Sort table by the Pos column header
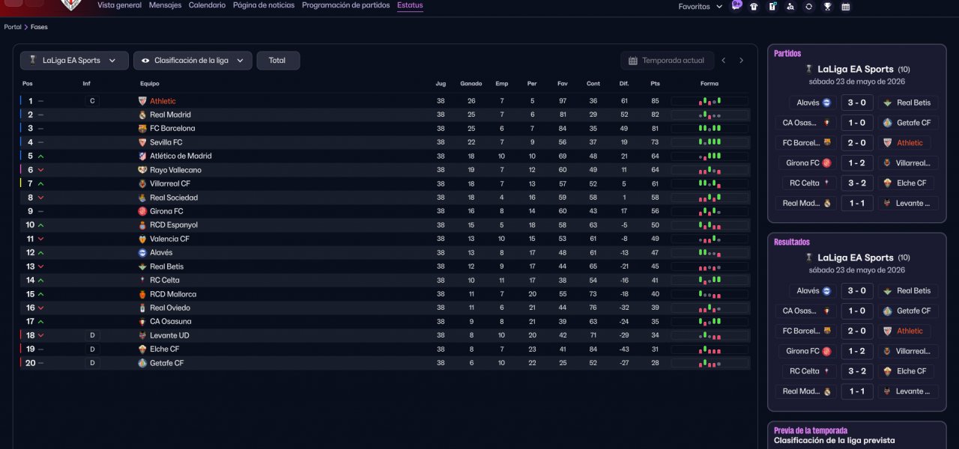 [x=28, y=84]
